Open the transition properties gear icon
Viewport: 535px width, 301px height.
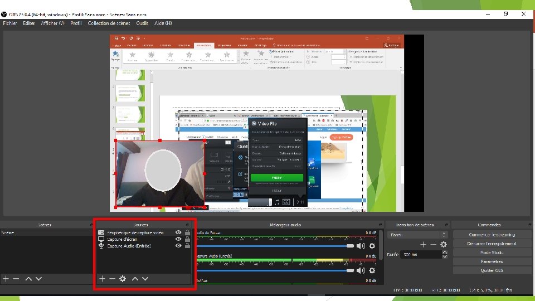point(444,244)
